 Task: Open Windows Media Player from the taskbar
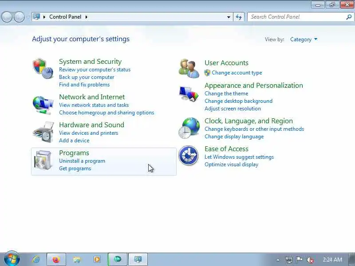pos(97,259)
